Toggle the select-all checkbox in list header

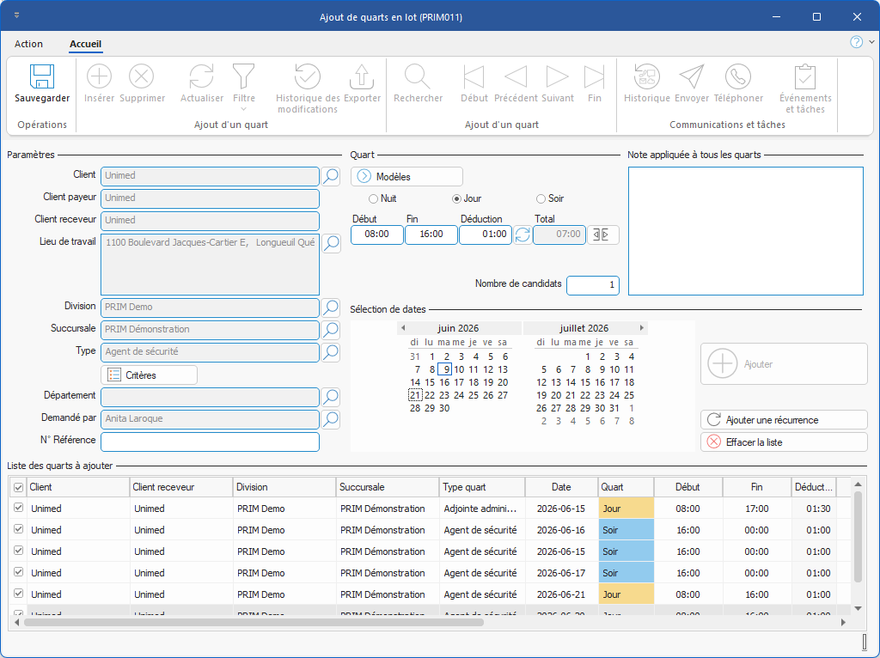coord(19,487)
